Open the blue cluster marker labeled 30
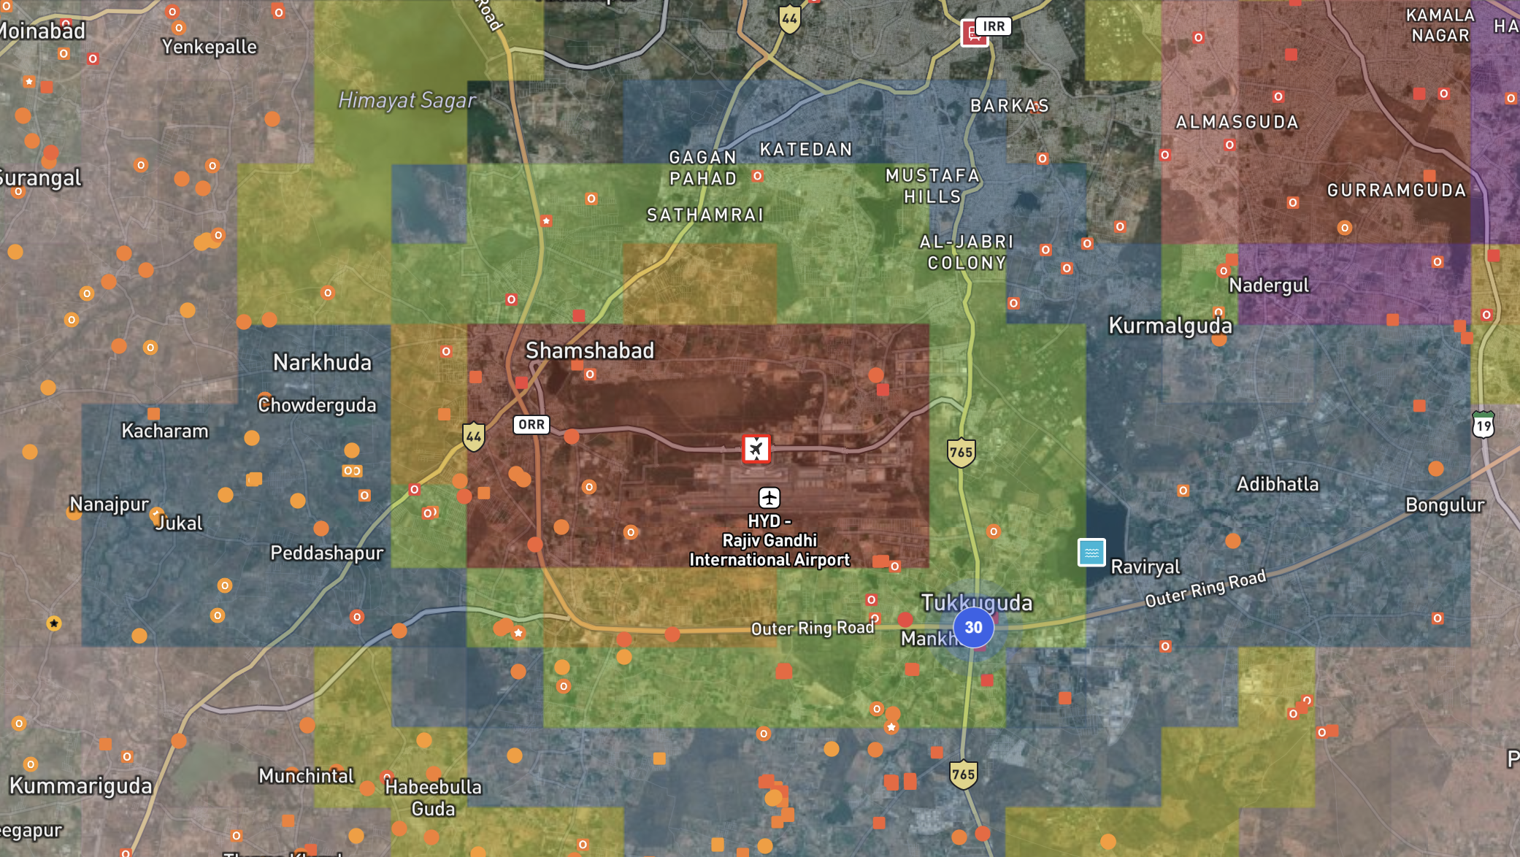Viewport: 1520px width, 857px height. tap(973, 627)
